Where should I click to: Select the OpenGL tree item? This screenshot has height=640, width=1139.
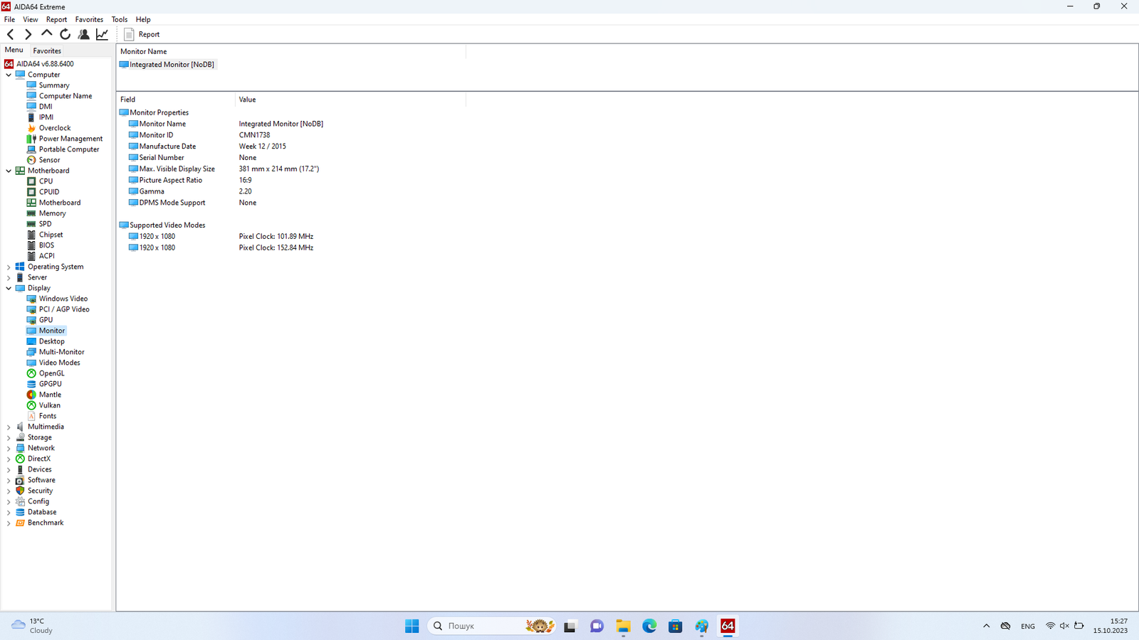[46, 373]
